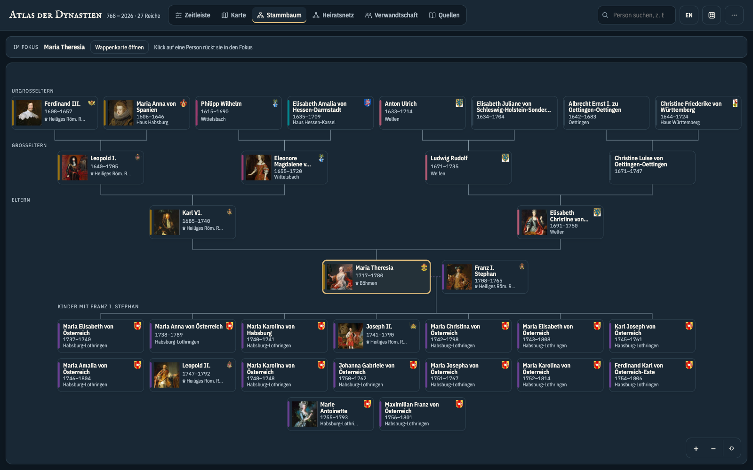Reset the tree view rotation icon

click(731, 448)
